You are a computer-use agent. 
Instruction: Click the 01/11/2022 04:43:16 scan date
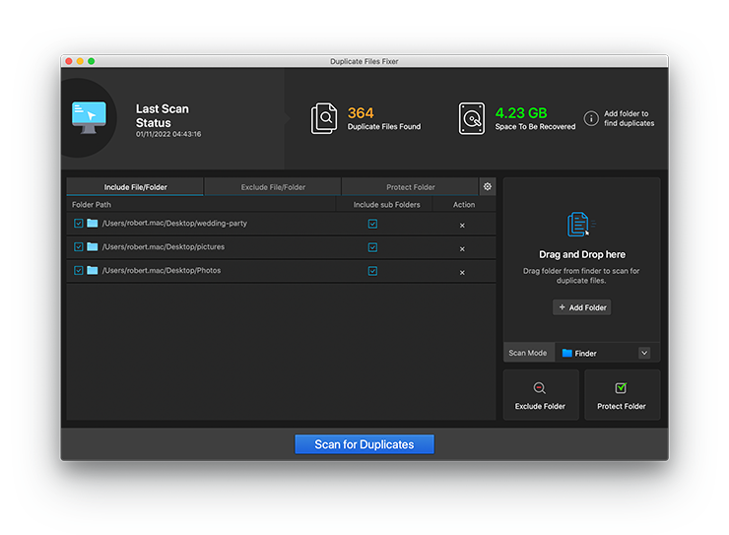[168, 134]
